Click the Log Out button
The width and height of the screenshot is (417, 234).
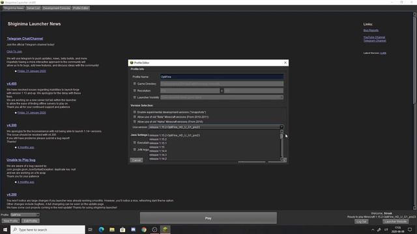[x=362, y=222]
